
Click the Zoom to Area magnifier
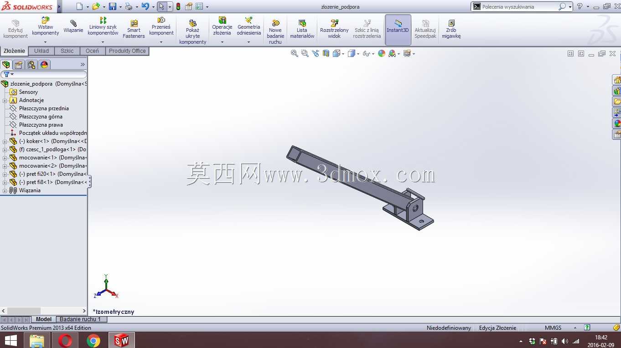click(305, 53)
